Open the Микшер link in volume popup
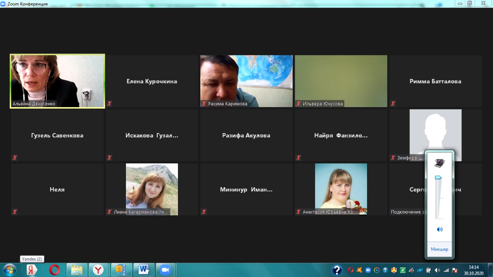 pyautogui.click(x=439, y=249)
